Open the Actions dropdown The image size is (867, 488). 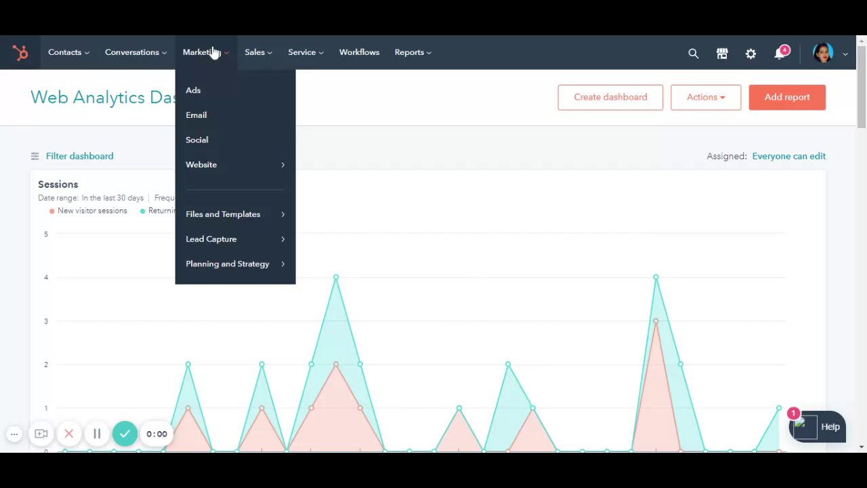pyautogui.click(x=706, y=97)
